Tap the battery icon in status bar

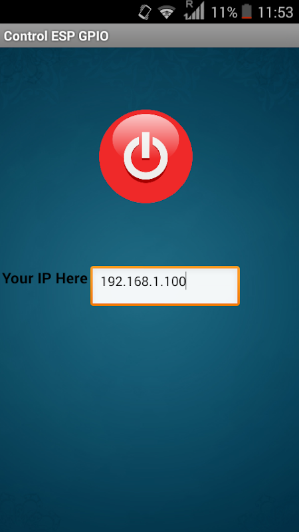(247, 11)
